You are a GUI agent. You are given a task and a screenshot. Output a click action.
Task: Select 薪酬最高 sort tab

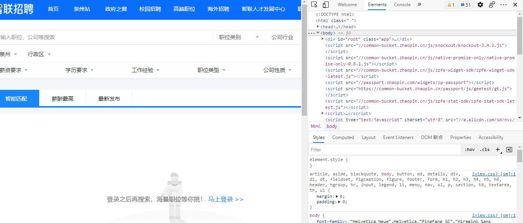coord(62,99)
